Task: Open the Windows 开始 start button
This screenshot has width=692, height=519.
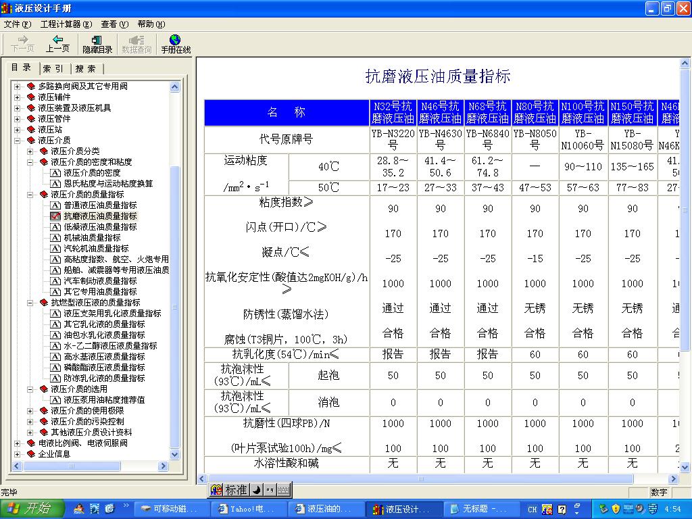Action: click(32, 509)
